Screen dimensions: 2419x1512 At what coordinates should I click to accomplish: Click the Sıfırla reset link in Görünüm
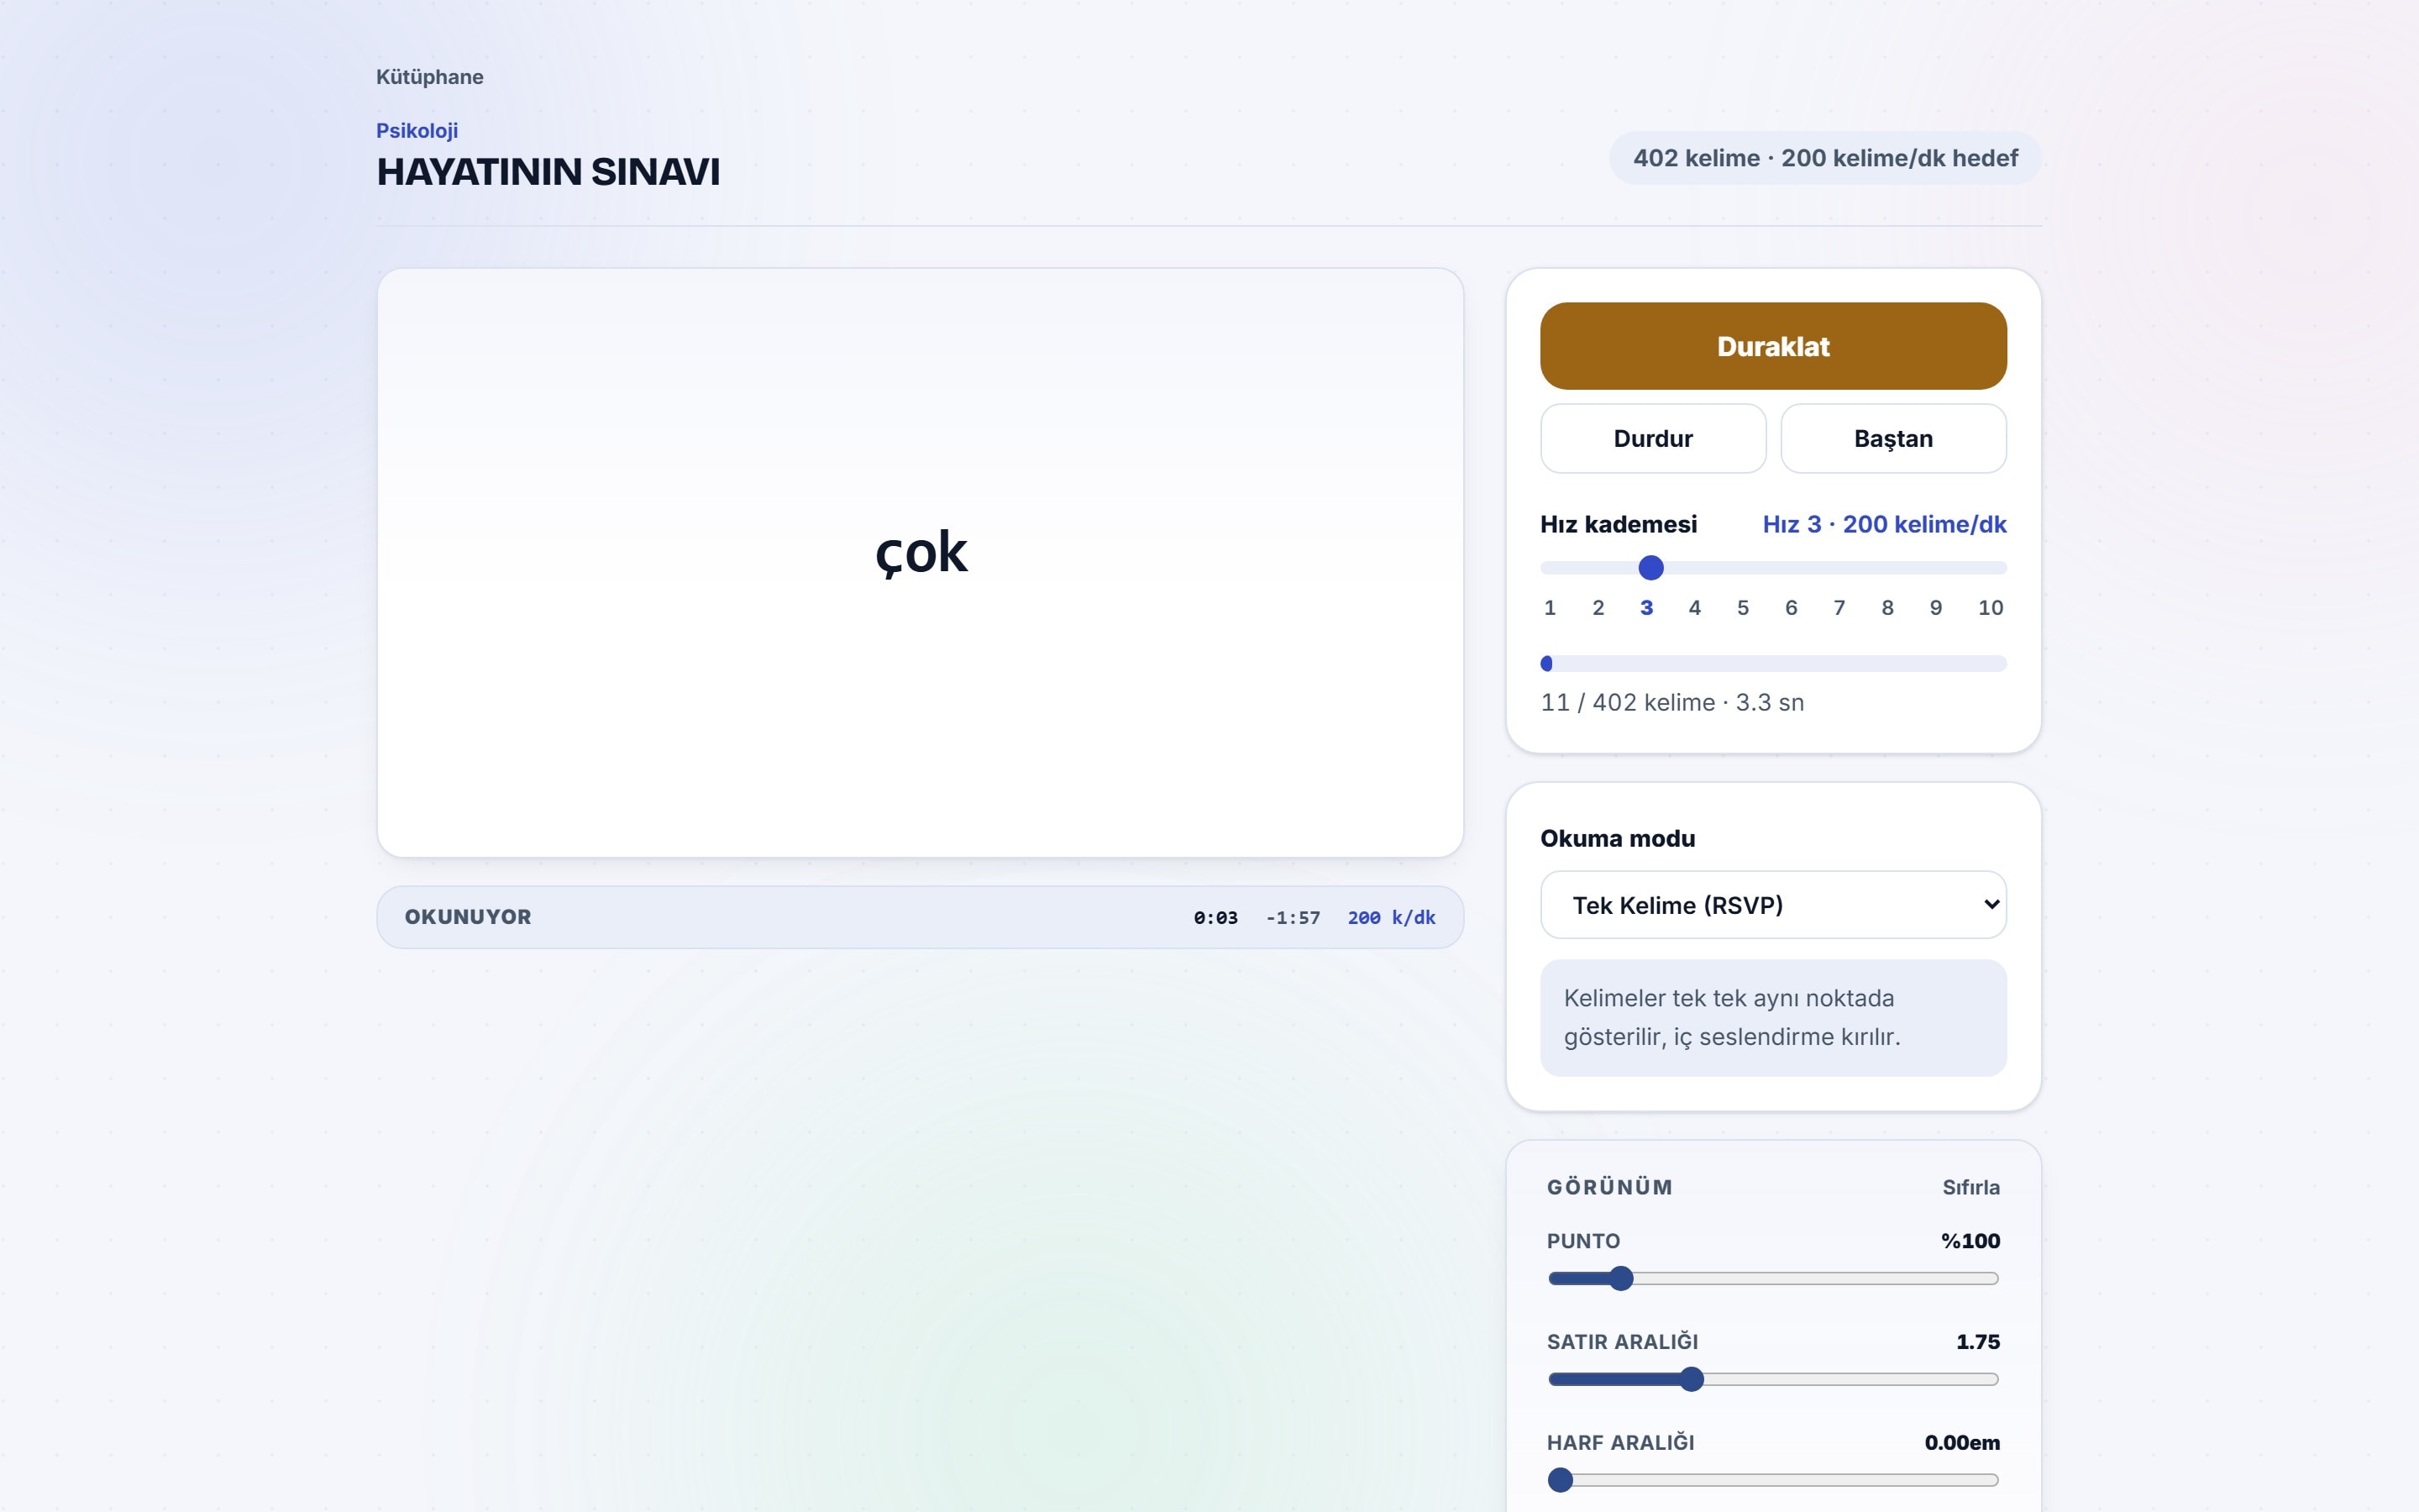pyautogui.click(x=1970, y=1187)
